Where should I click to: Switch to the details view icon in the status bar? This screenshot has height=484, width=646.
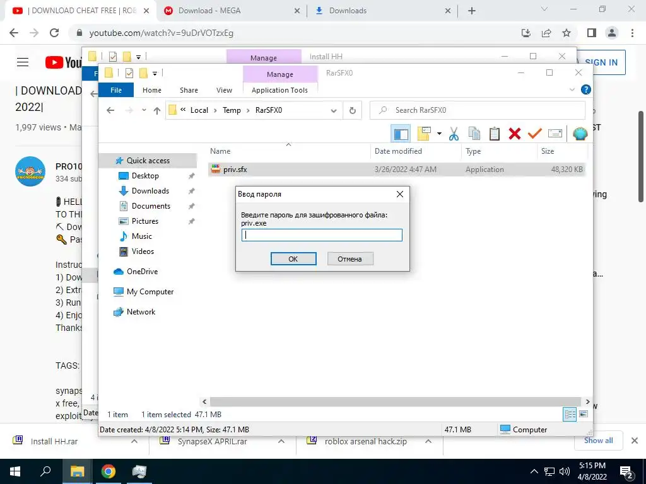(570, 414)
